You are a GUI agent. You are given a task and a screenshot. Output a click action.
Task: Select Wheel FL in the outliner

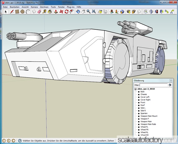144,127
